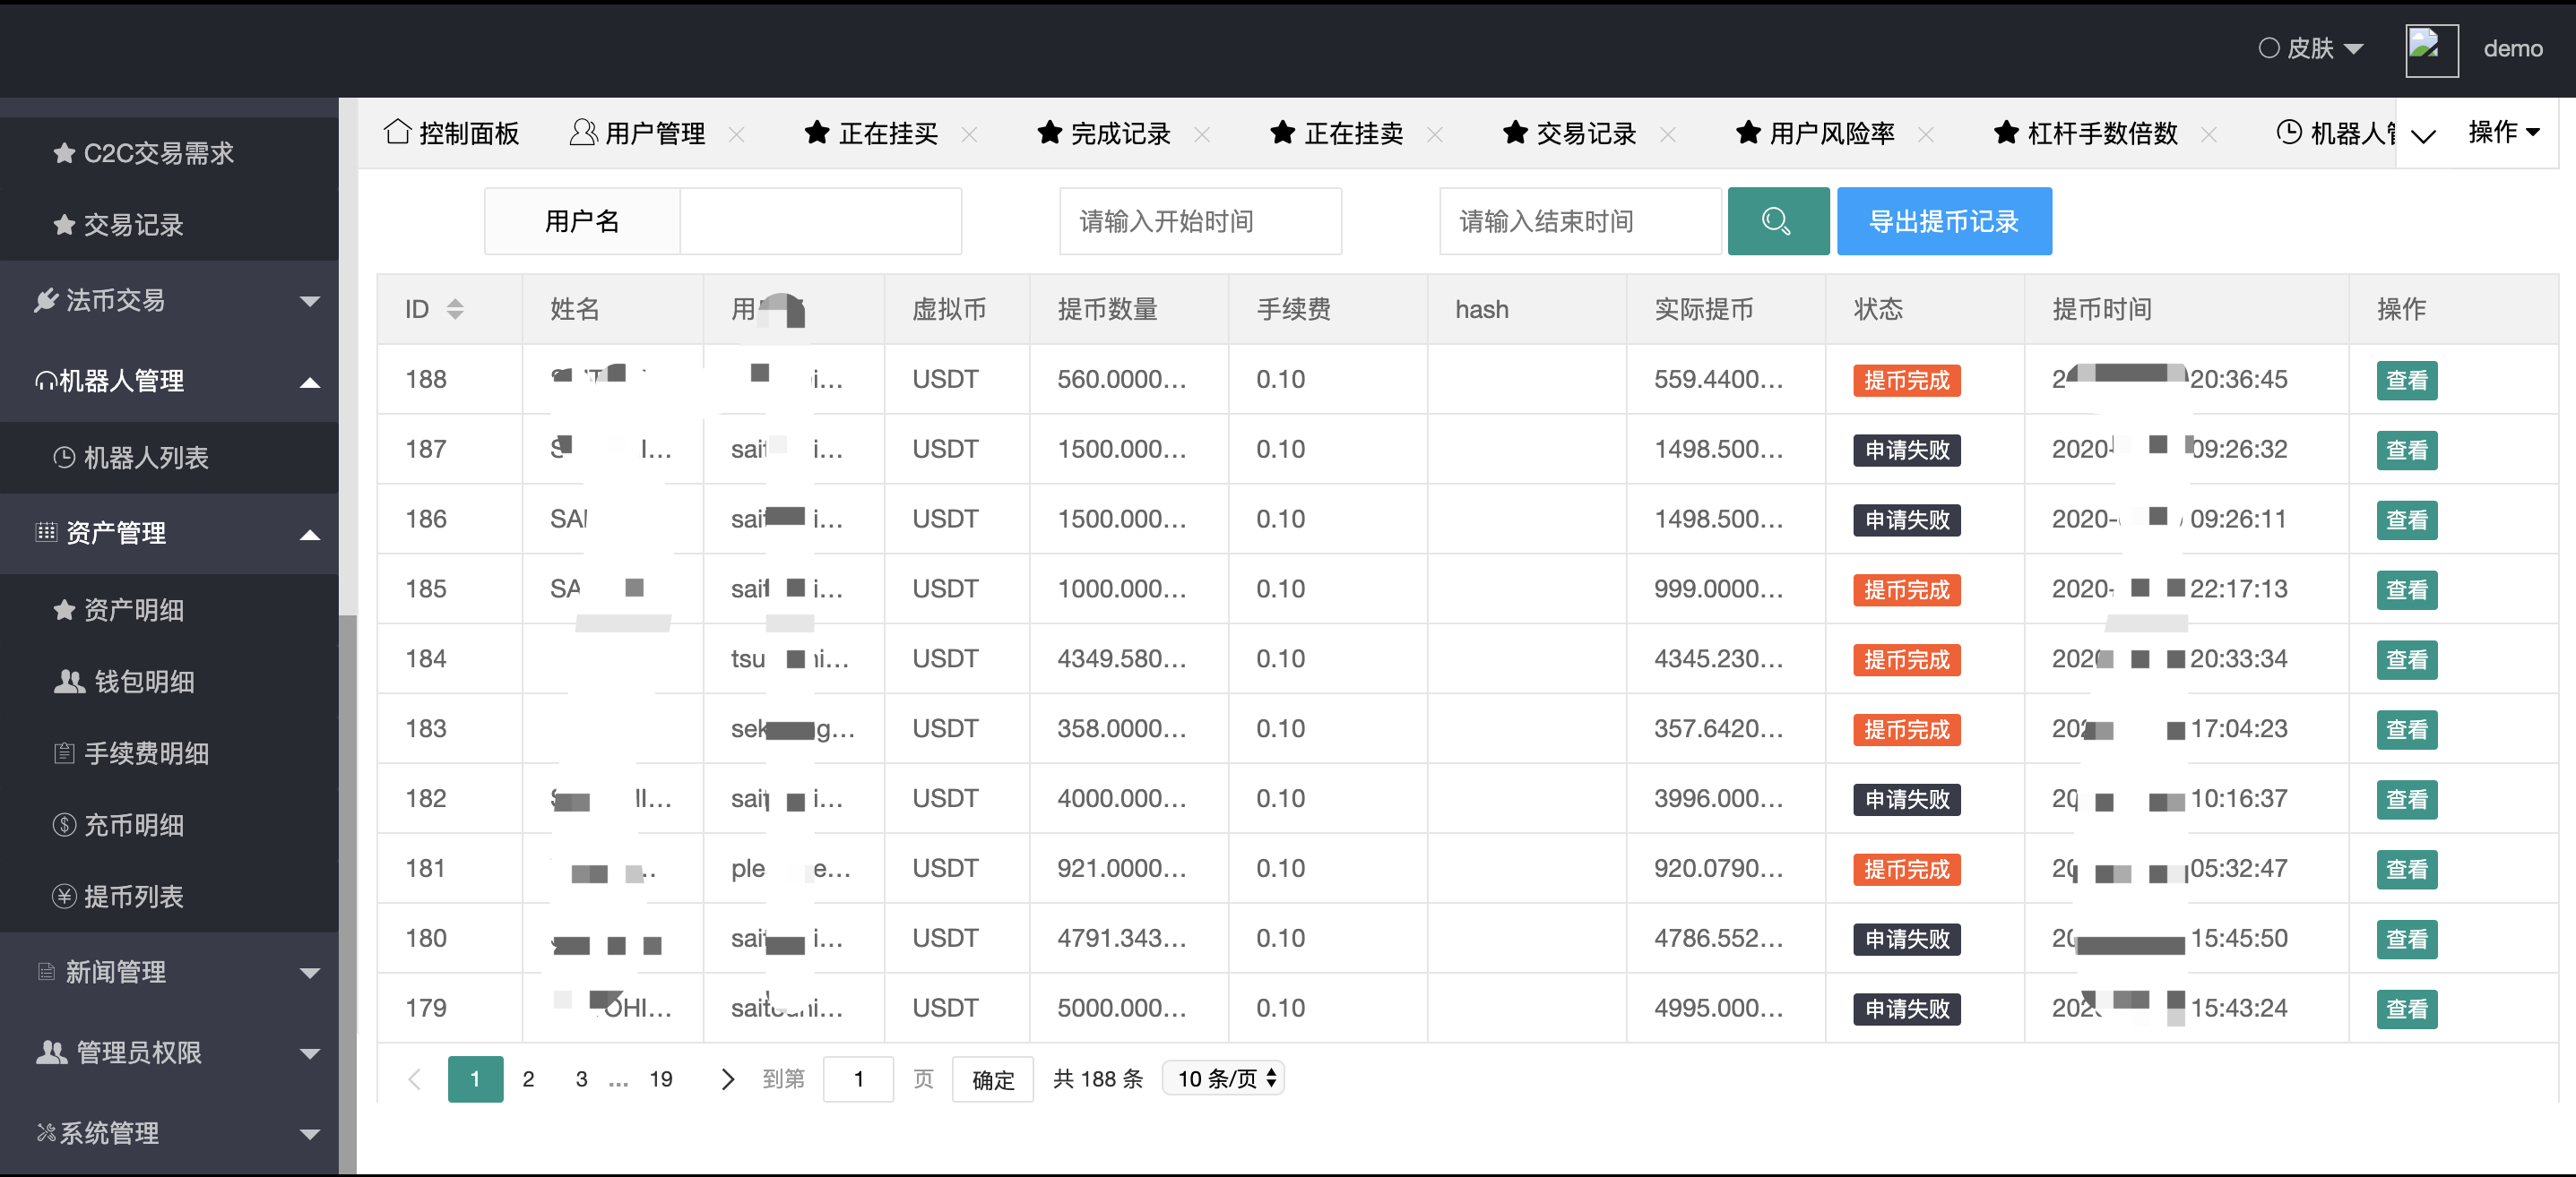The width and height of the screenshot is (2576, 1177).
Task: Sort table by ID column arrows
Action: click(455, 309)
